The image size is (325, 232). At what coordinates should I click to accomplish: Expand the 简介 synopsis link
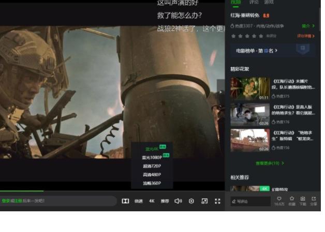(x=308, y=26)
